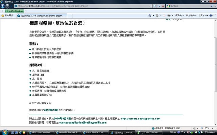
Task: Click overseasapplication@cathaypacific.com email link
Action: [83, 123]
